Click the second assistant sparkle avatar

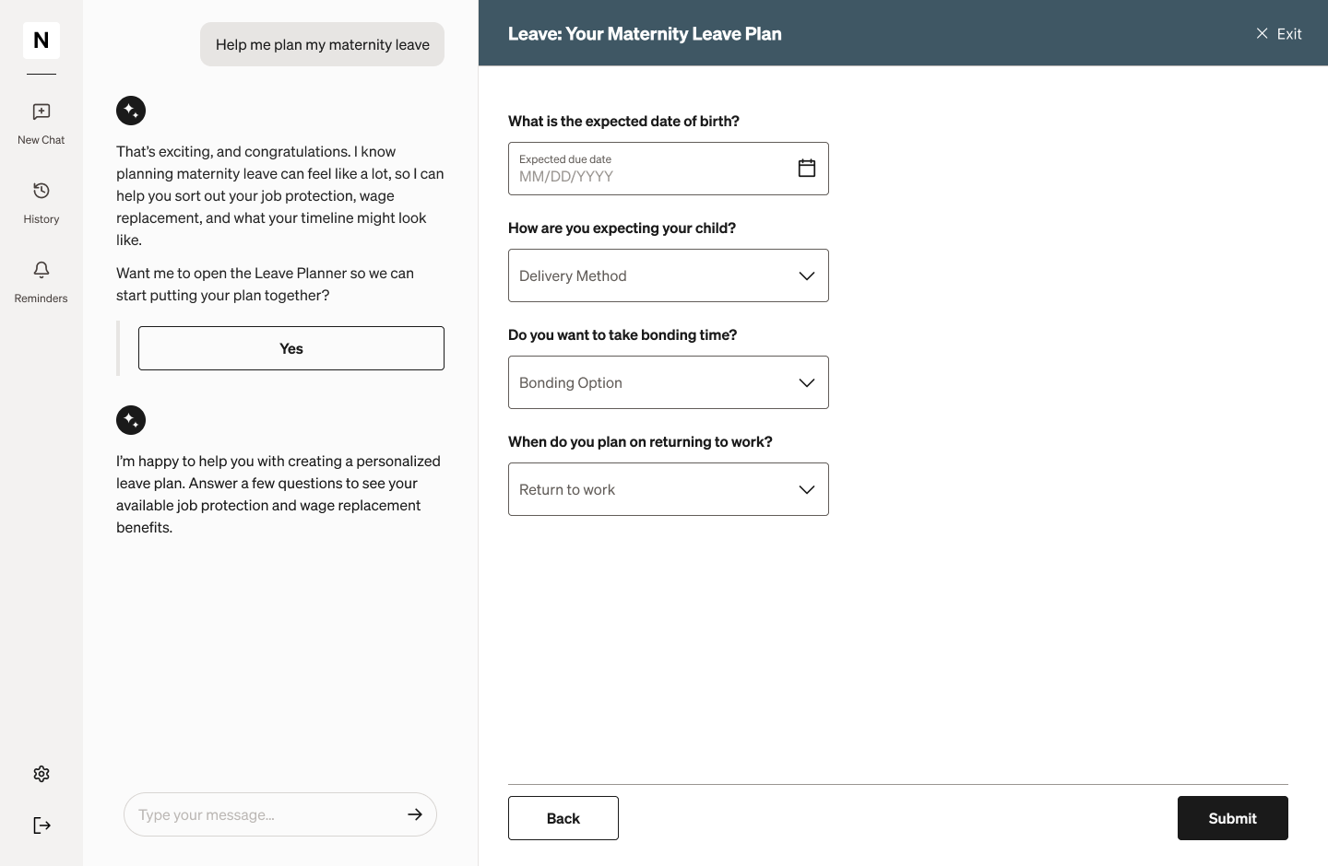[x=131, y=420]
